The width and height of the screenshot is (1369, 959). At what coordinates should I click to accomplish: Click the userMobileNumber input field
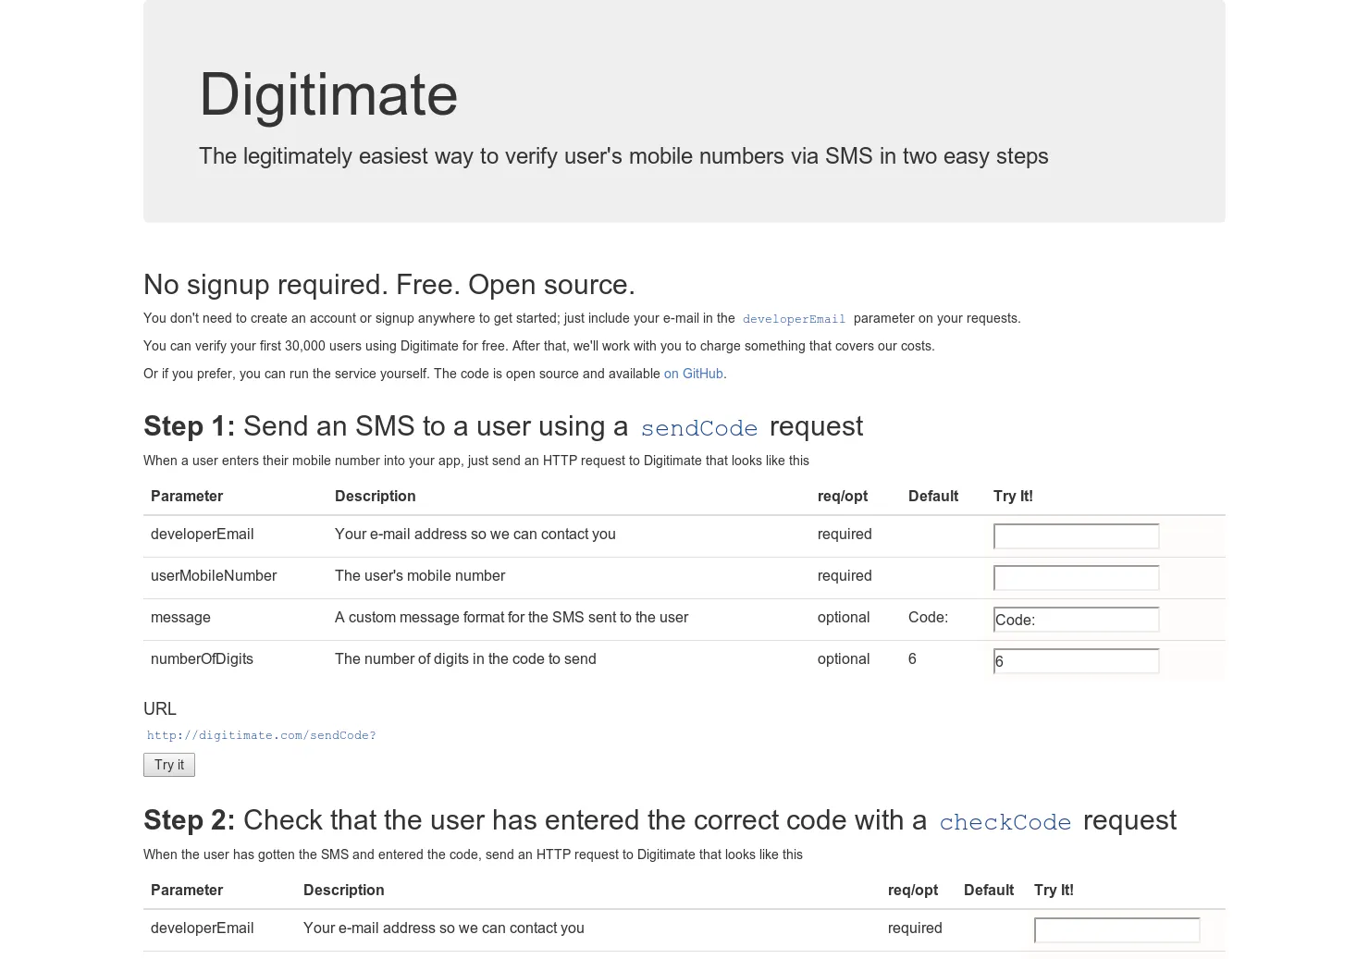(x=1076, y=578)
